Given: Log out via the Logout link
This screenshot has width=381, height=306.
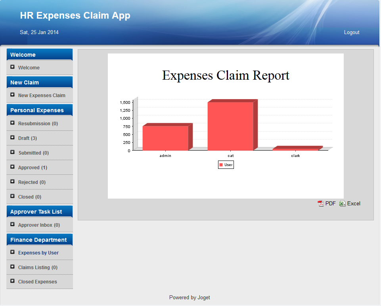Looking at the screenshot, I should [352, 32].
